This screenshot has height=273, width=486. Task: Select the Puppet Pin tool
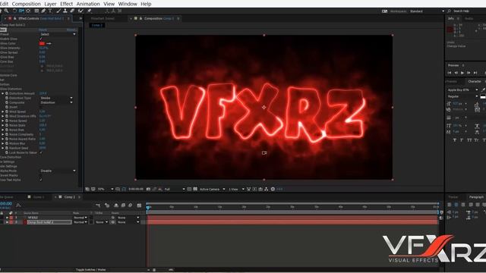coord(90,11)
